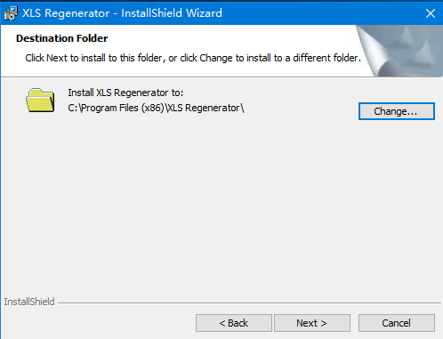Click the Destination Folder heading

[61, 38]
